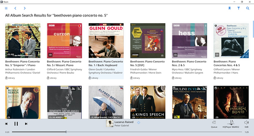Click Library badge under Concertos Nos. 4 & 5
Viewport: 254px width, 136px height.
click(218, 78)
